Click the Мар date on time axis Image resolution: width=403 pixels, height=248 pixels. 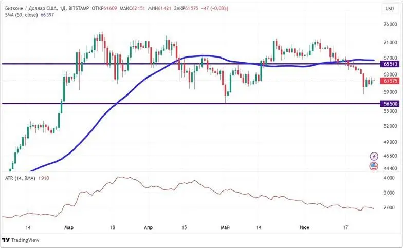click(68, 226)
